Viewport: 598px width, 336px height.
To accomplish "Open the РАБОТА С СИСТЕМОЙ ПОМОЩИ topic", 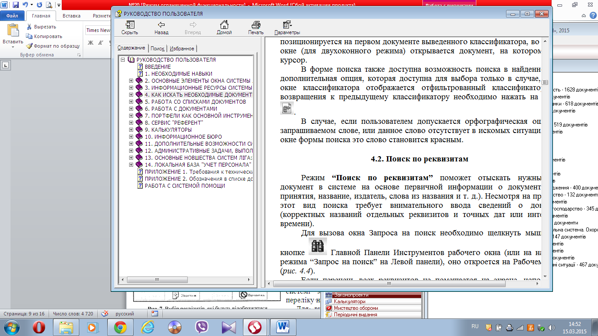I will (x=185, y=186).
